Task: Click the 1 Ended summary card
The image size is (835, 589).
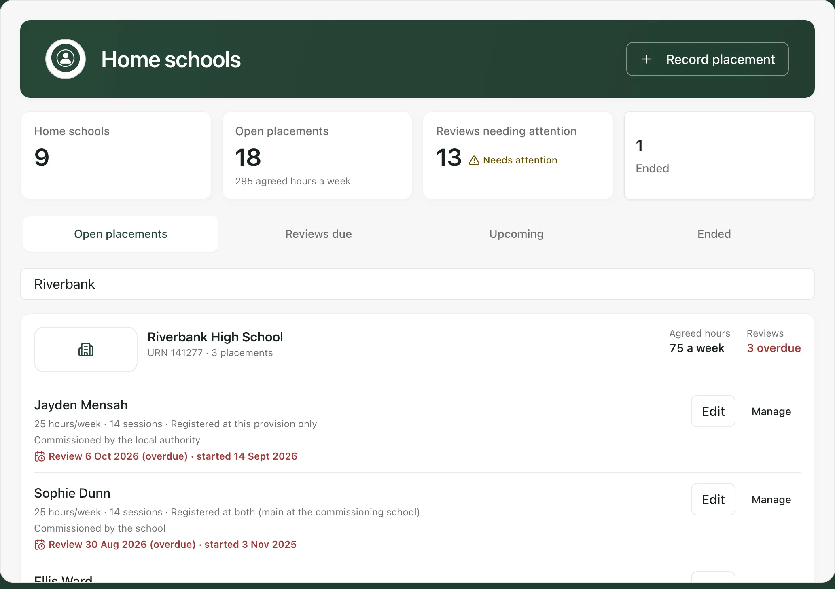Action: (719, 155)
